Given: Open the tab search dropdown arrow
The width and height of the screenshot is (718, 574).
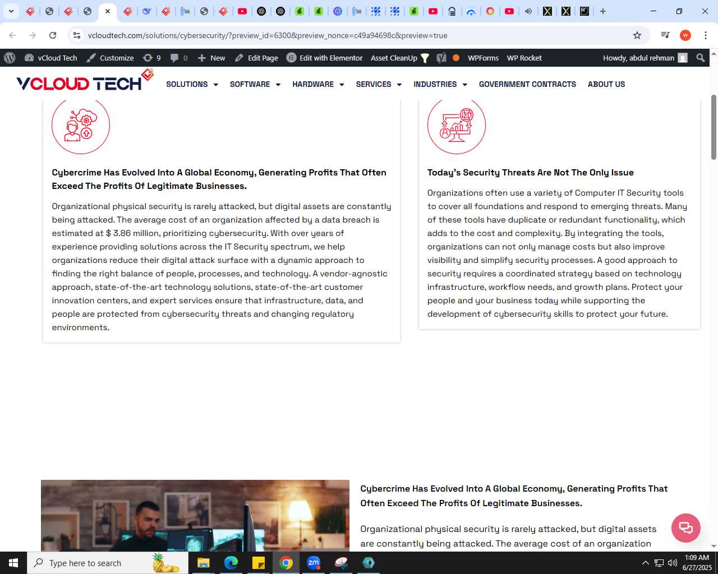Looking at the screenshot, I should 11,11.
